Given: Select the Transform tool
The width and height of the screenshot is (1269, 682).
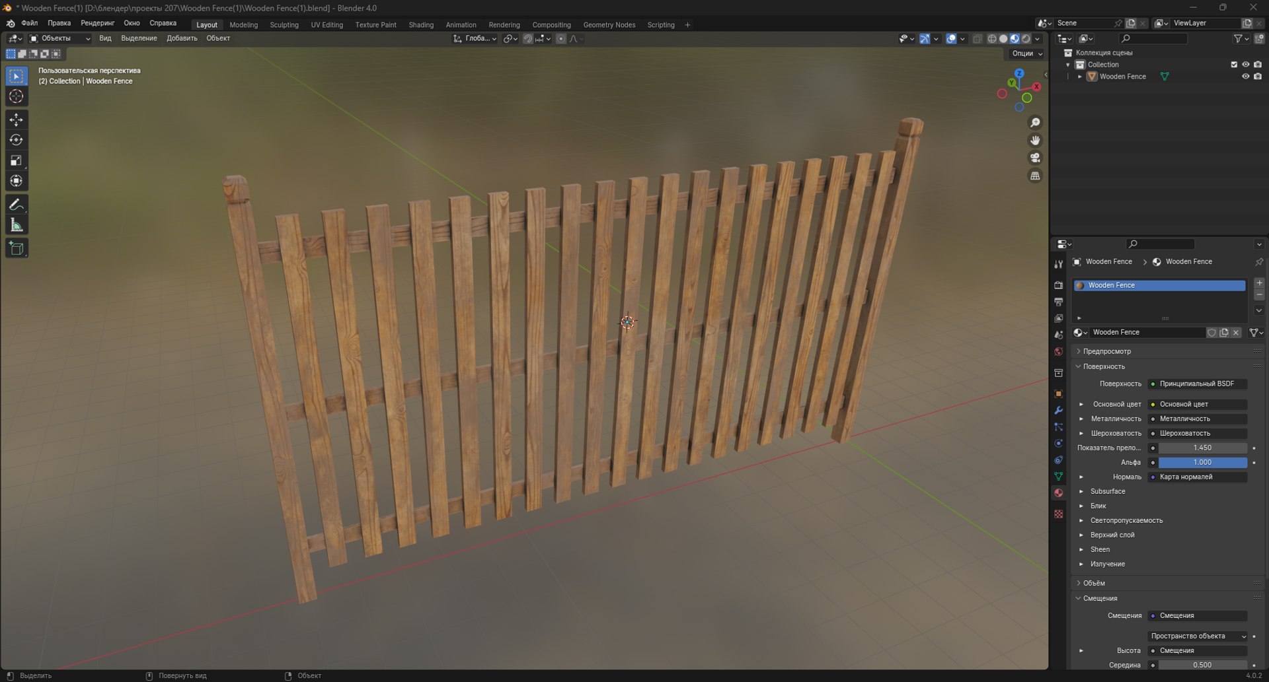Looking at the screenshot, I should click(x=17, y=181).
